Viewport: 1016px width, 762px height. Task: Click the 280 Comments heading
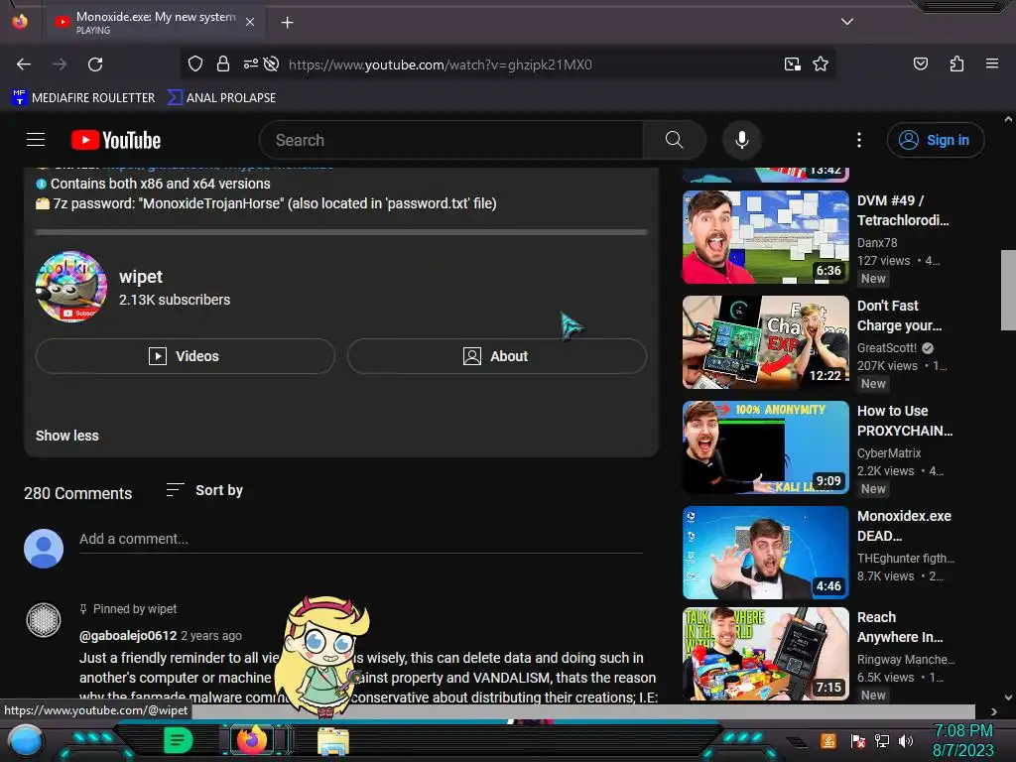[x=77, y=494]
